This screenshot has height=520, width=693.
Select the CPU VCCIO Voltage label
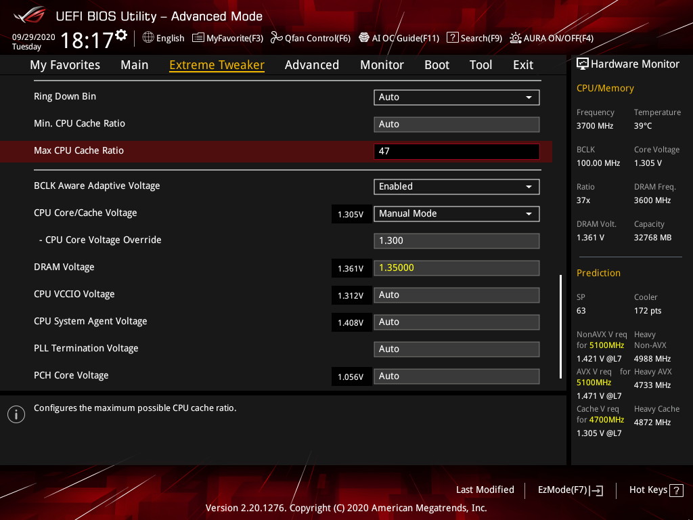pos(74,294)
